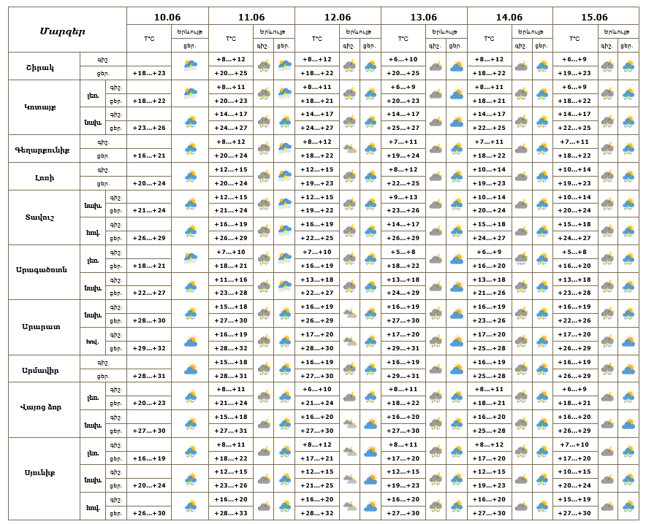
Task: Select the 13.06 date column header
Action: point(424,17)
